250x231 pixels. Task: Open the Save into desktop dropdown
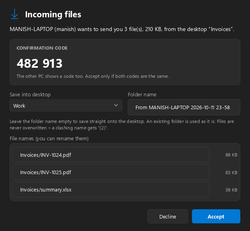(66, 106)
